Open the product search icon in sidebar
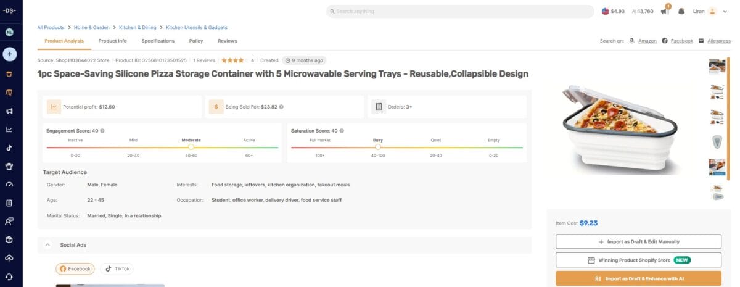 click(x=9, y=93)
